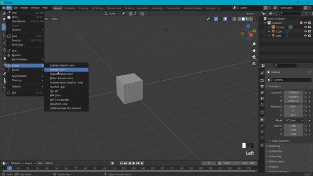313x176 pixels.
Task: Switch perspective/orthographic with the grid icon
Action: click(x=254, y=64)
